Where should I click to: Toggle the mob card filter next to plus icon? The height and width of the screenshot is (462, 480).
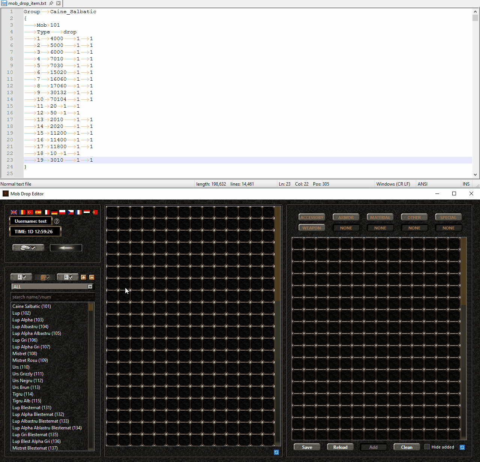[68, 277]
